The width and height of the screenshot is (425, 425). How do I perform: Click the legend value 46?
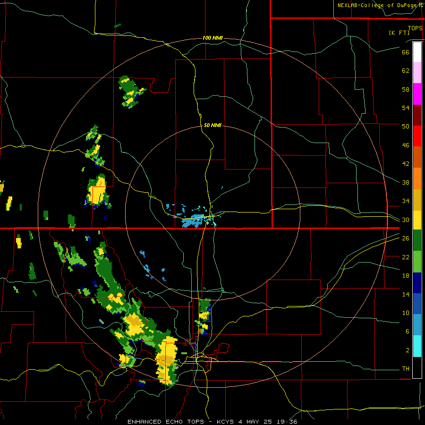pyautogui.click(x=406, y=145)
